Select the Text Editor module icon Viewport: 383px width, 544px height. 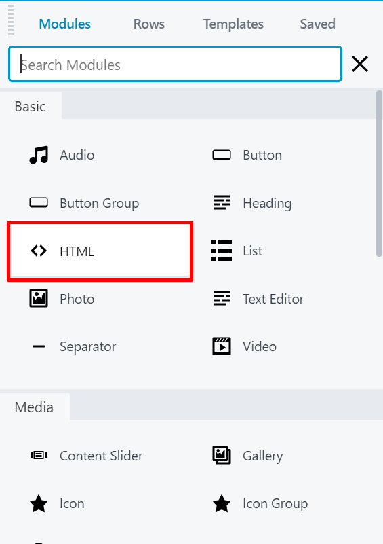[x=222, y=298]
